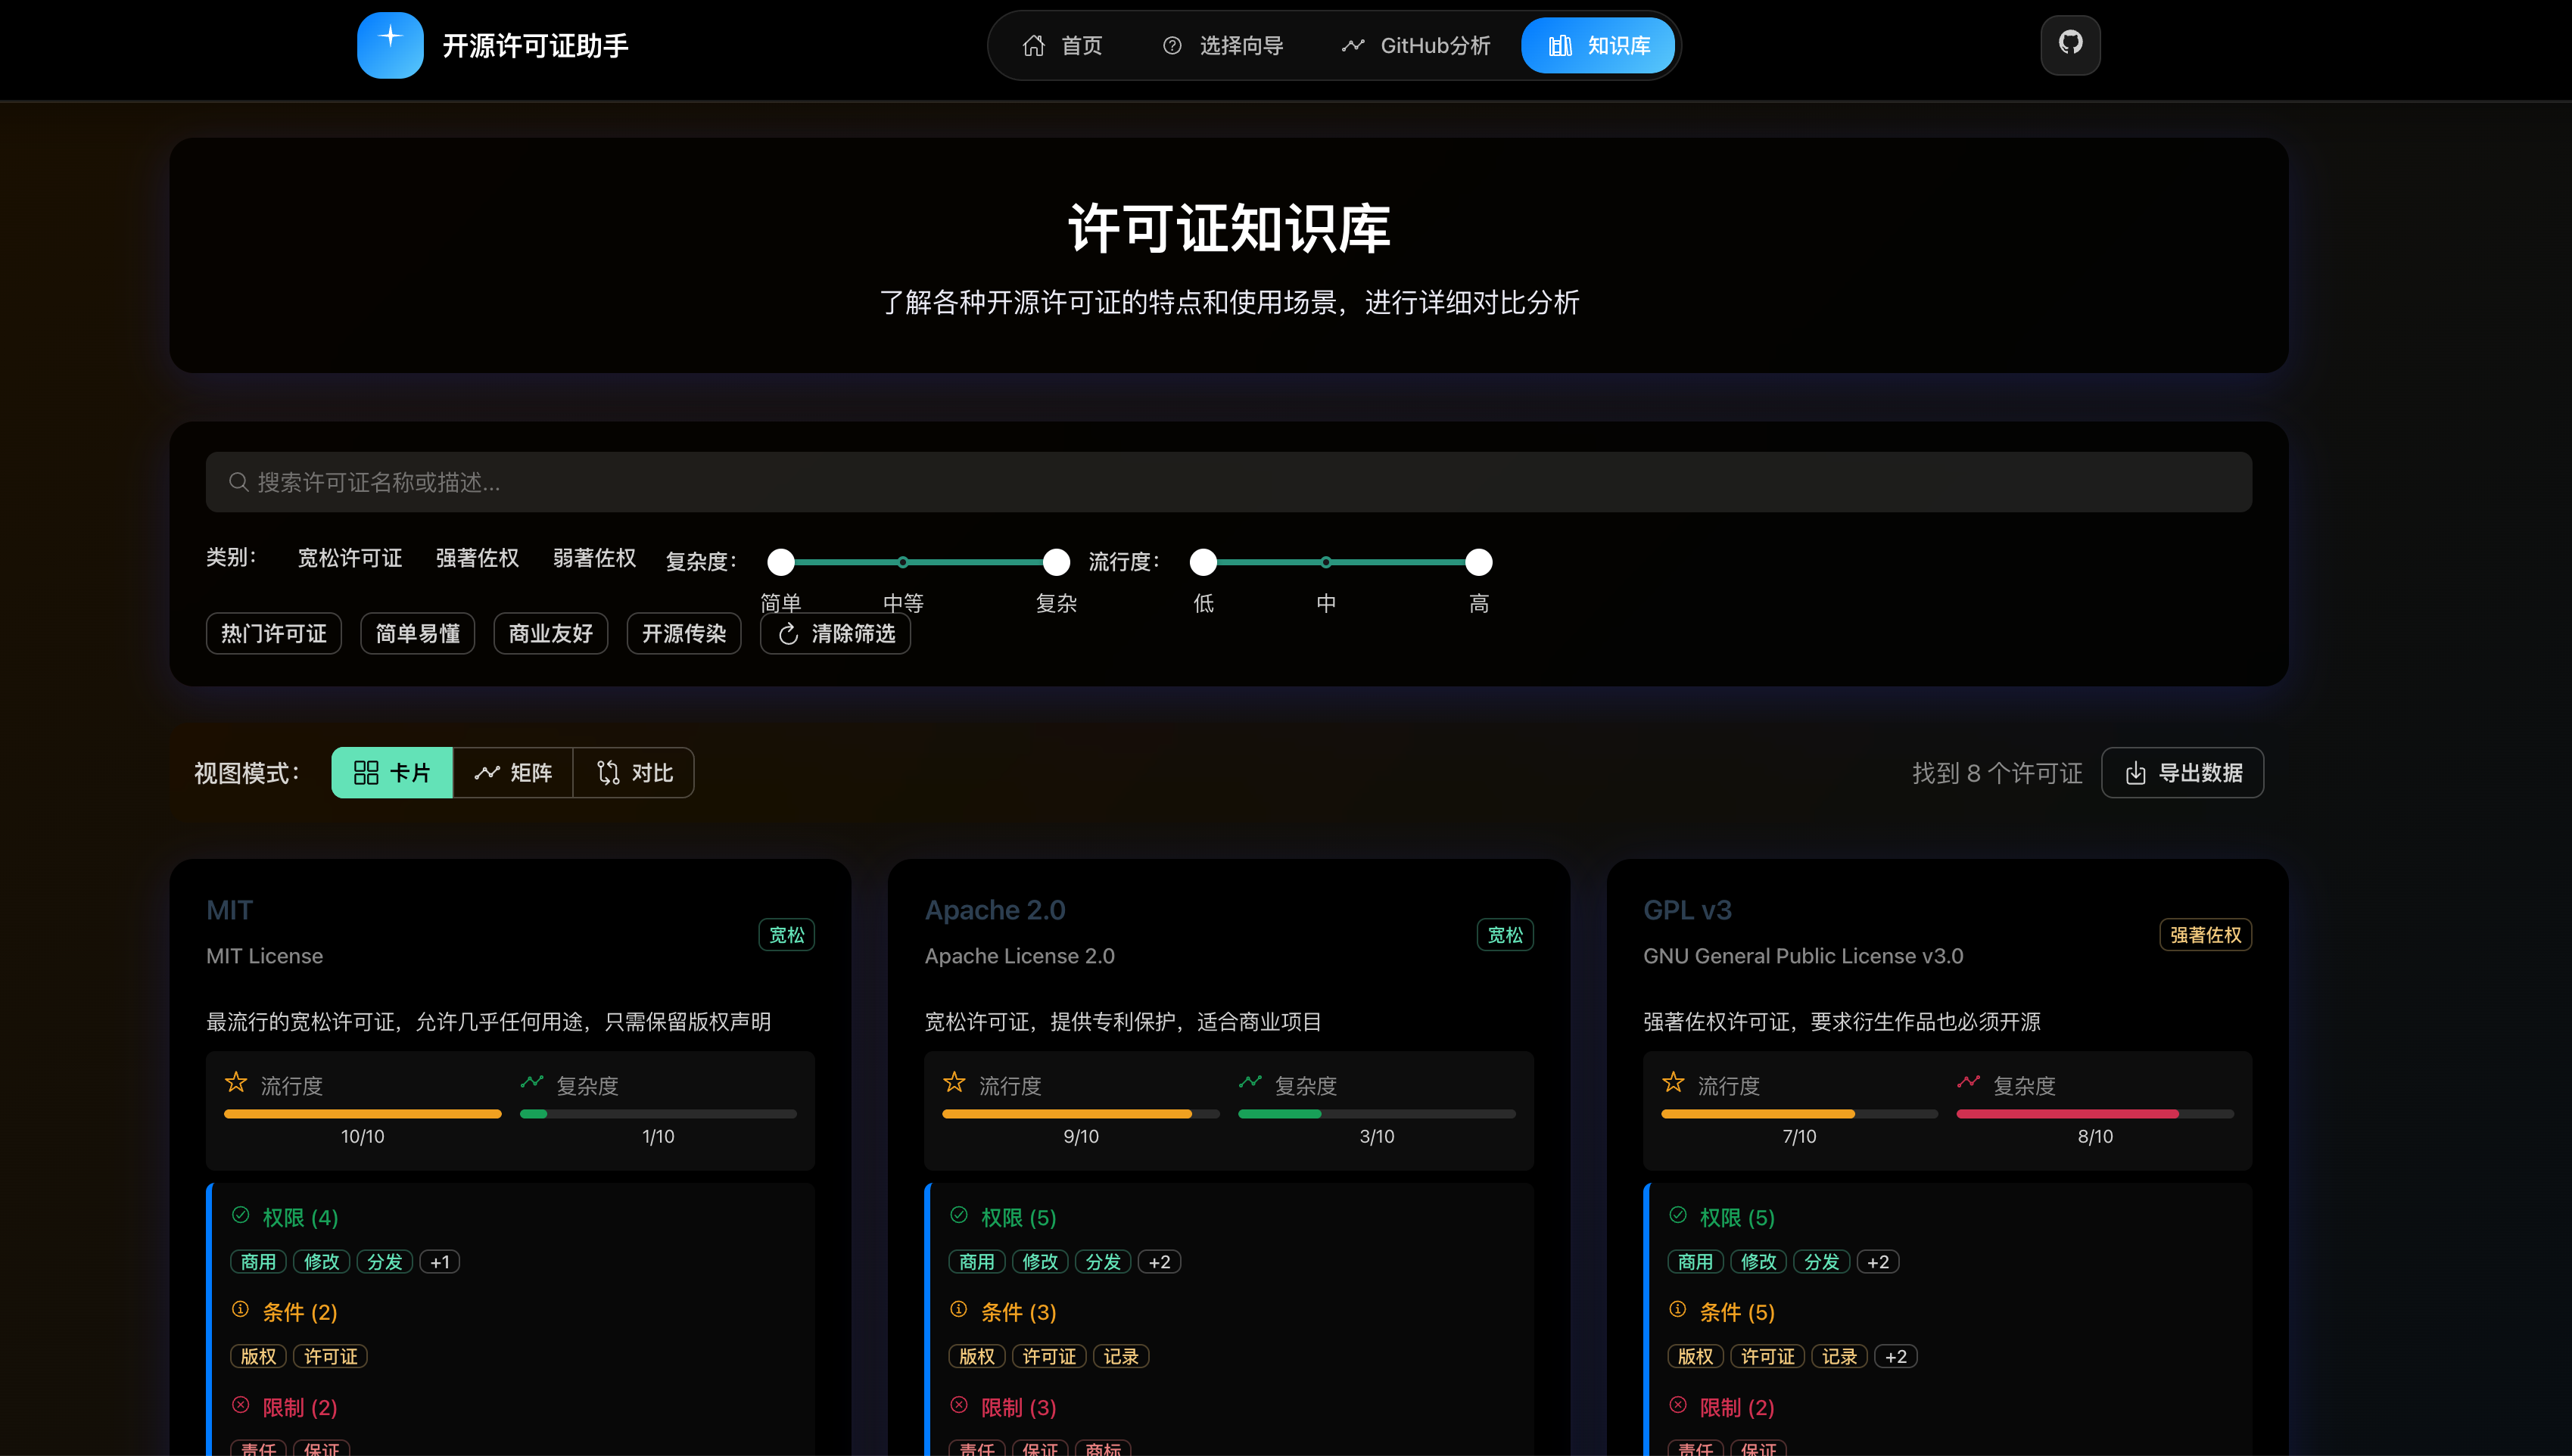The image size is (2572, 1456).
Task: Click MIT popularity bar showing 10/10
Action: tap(362, 1114)
